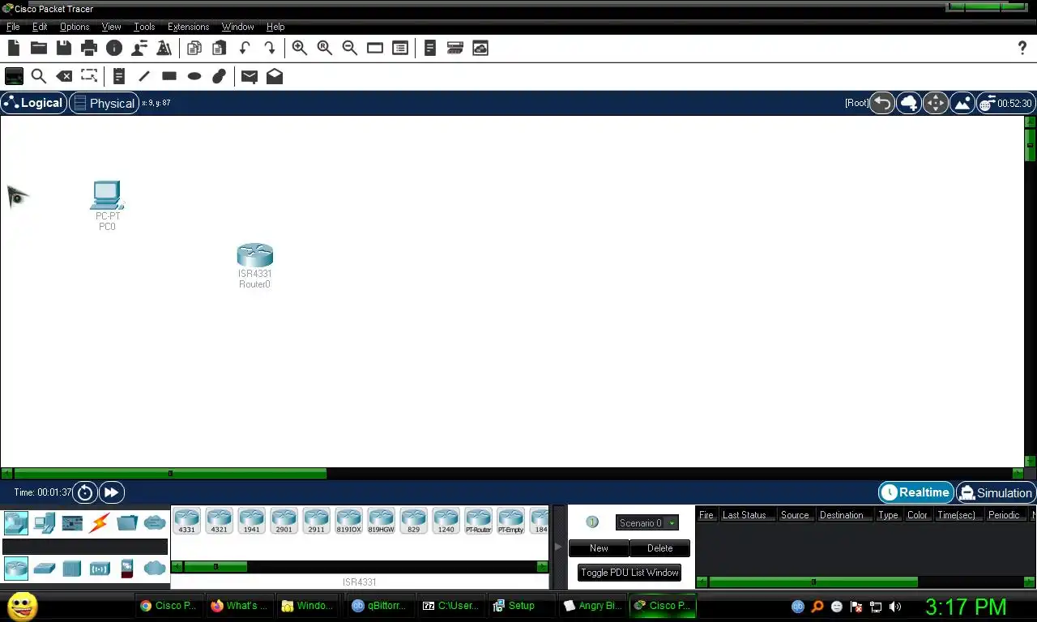This screenshot has width=1037, height=622.
Task: Open qBittorrent from the taskbar
Action: pos(381,605)
